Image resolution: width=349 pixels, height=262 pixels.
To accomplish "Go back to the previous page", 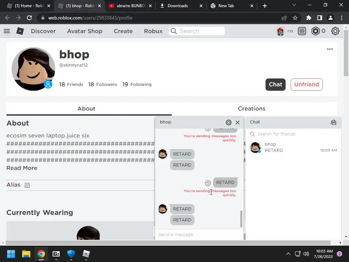I will (x=7, y=18).
